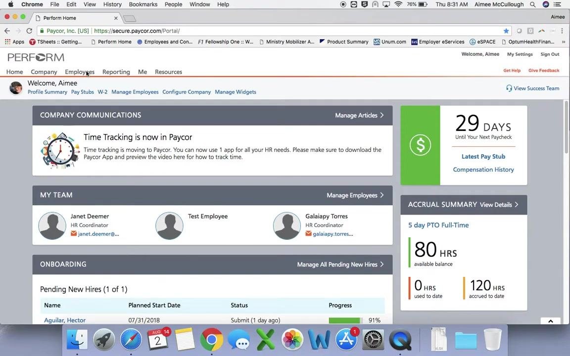The width and height of the screenshot is (570, 356).
Task: Click the browser back arrow
Action: coord(7,31)
